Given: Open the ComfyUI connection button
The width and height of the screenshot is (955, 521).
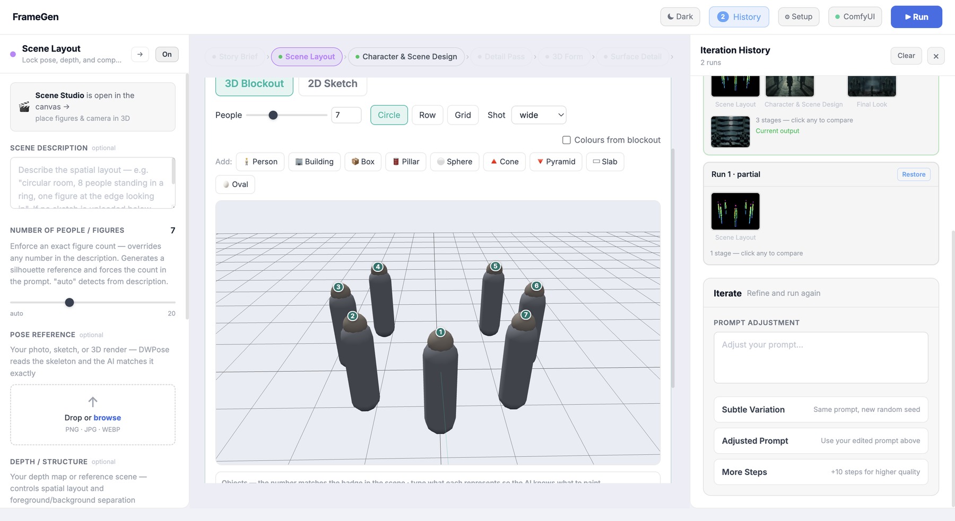Looking at the screenshot, I should pyautogui.click(x=855, y=16).
